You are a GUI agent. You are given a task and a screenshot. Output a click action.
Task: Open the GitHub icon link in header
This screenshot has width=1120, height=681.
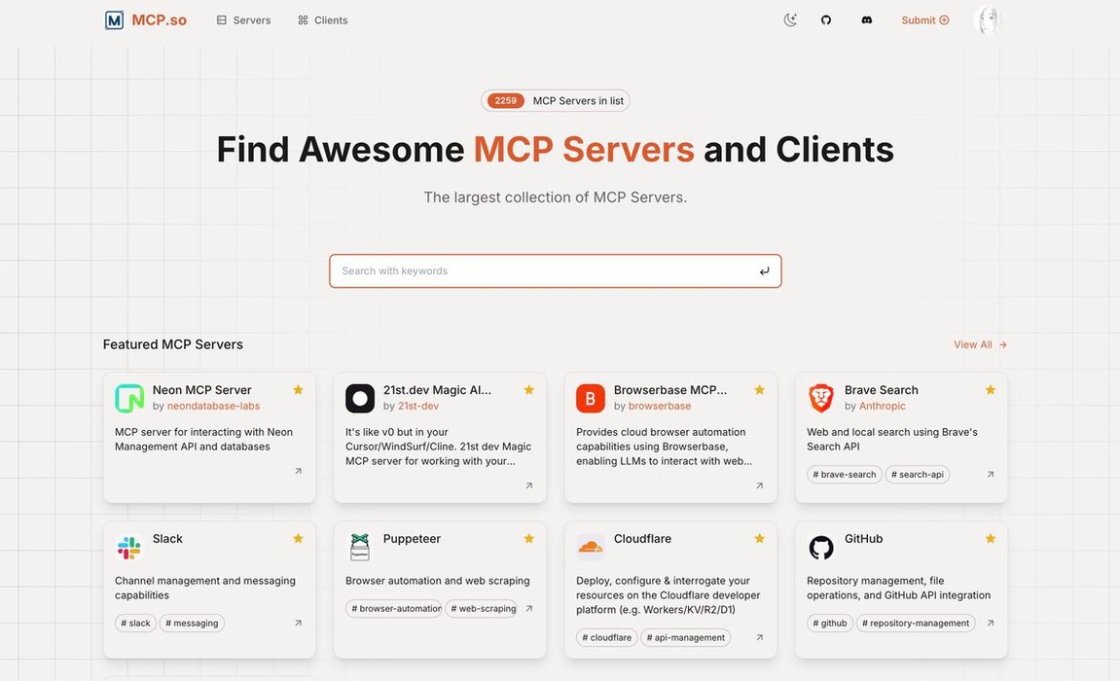pyautogui.click(x=826, y=20)
